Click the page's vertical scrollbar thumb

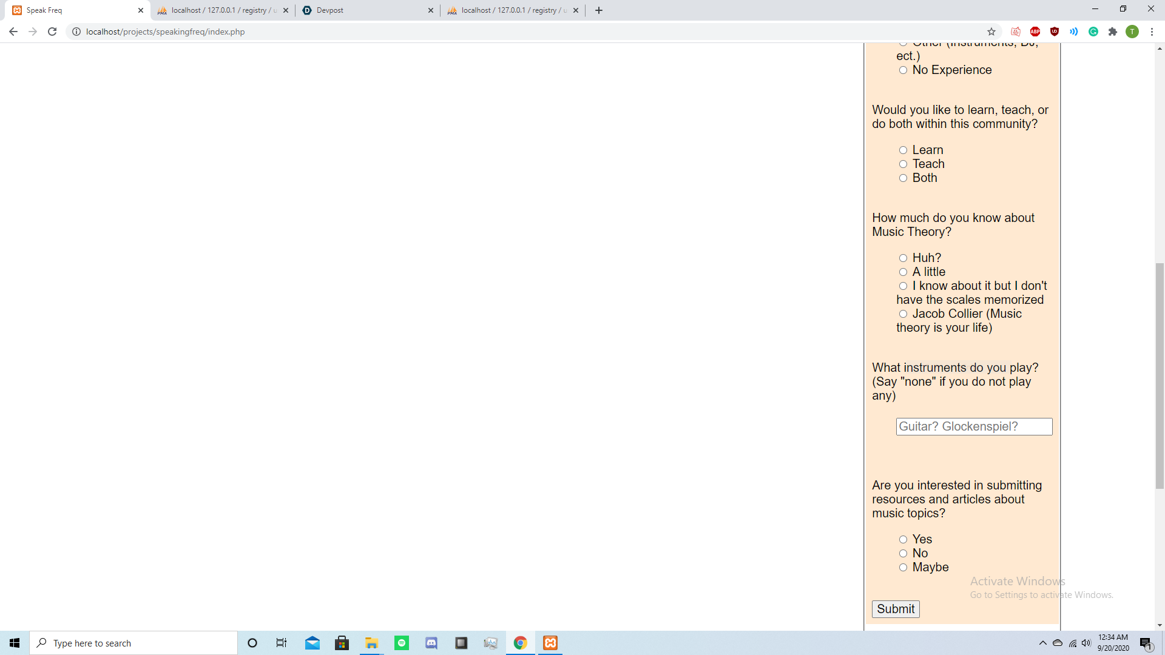pyautogui.click(x=1160, y=376)
